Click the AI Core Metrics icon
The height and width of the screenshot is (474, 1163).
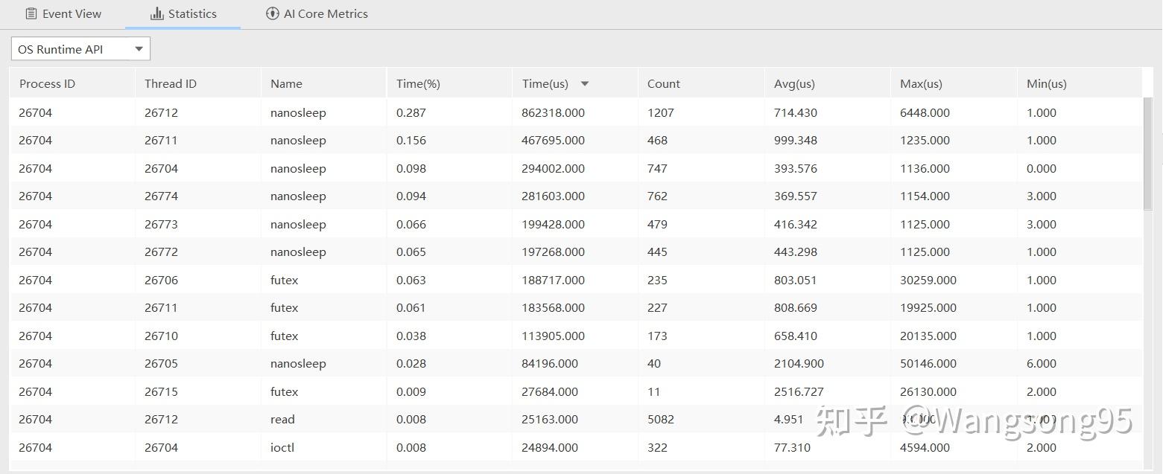point(273,13)
